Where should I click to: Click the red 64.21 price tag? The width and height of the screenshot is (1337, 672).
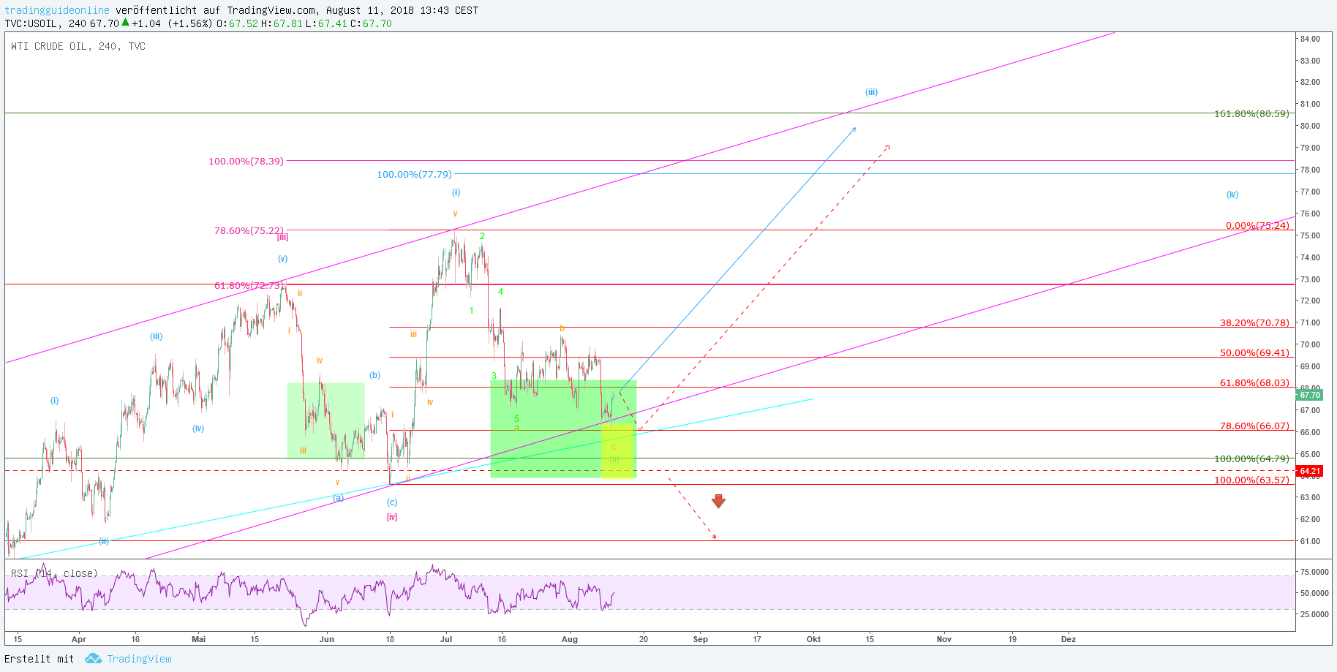click(1309, 471)
